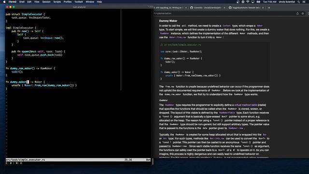The image size is (309, 174).
Task: Click the todo!() line in the terminal editor
Action: click(17, 72)
